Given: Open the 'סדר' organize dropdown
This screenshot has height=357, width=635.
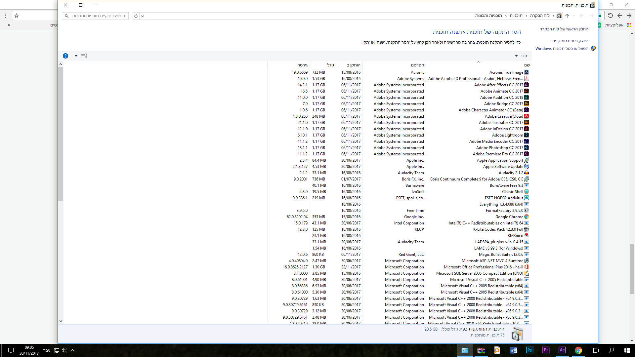Looking at the screenshot, I should point(521,56).
